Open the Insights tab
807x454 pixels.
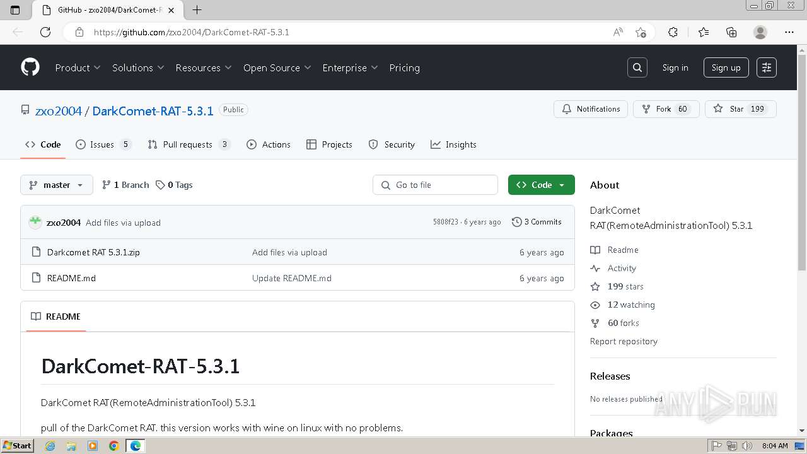click(453, 144)
